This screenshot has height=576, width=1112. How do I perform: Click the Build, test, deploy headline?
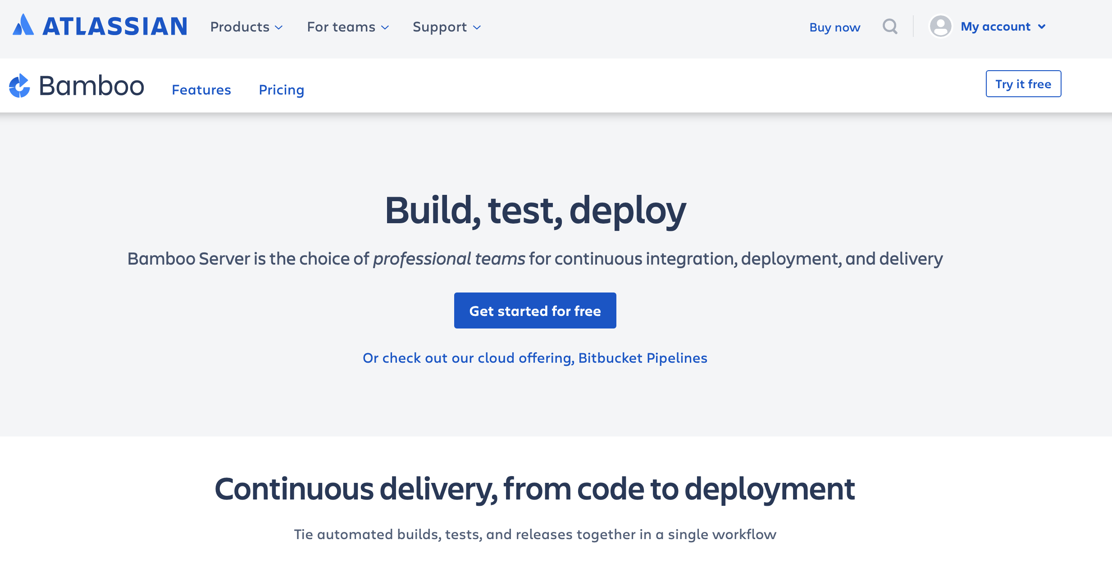click(x=535, y=211)
